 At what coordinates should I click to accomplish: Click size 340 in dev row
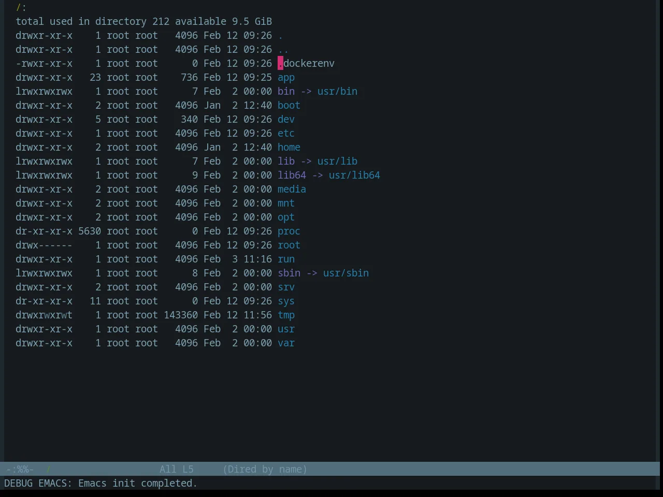click(189, 120)
